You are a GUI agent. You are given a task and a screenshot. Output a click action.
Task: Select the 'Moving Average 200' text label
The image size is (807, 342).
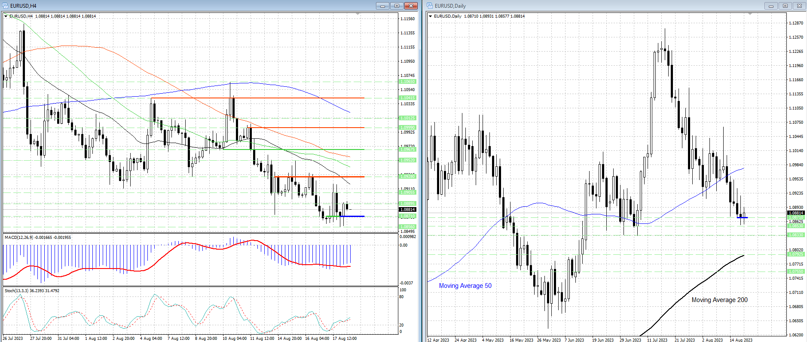point(719,300)
